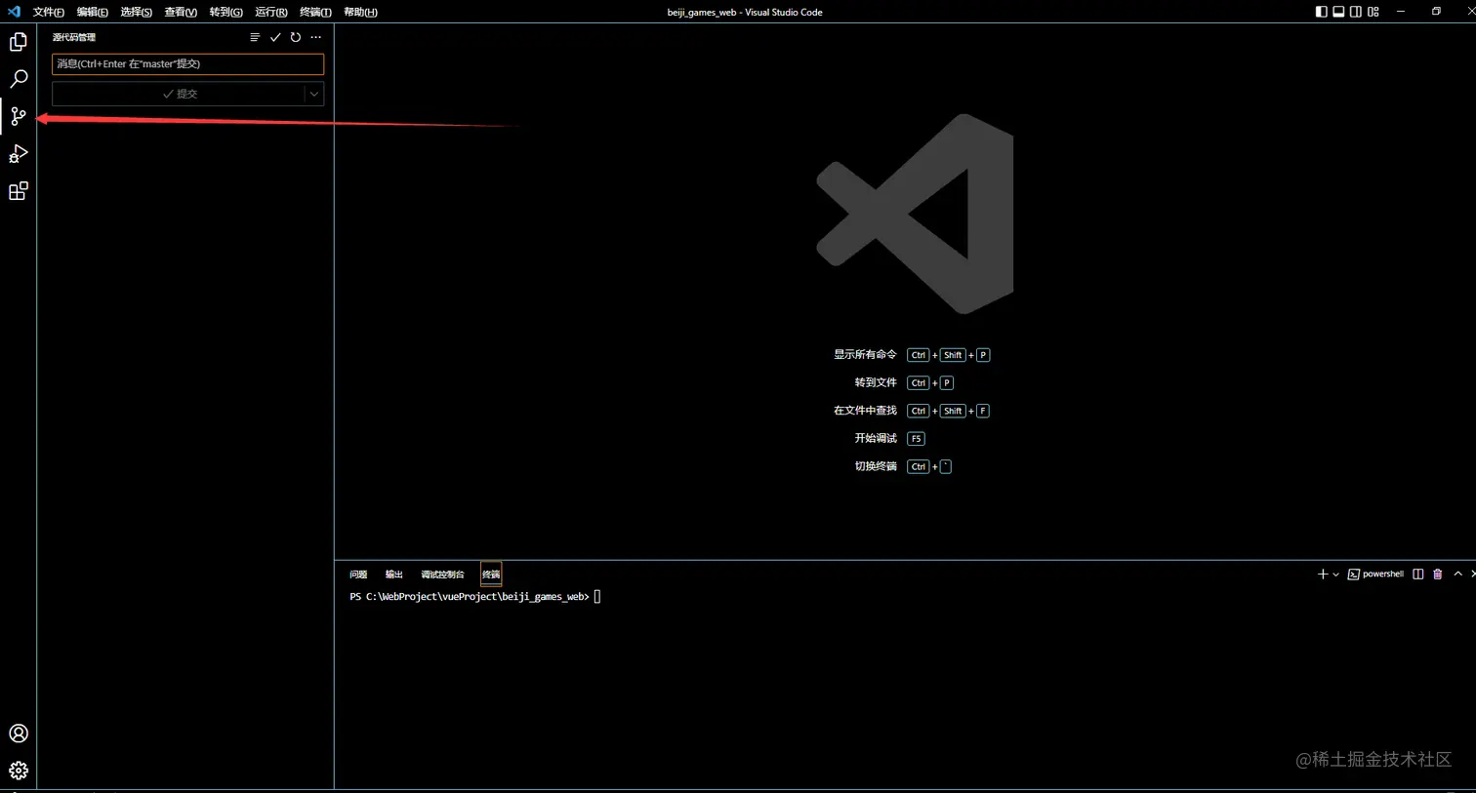Open the 运行(R) menu
The width and height of the screenshot is (1476, 793).
tap(270, 12)
